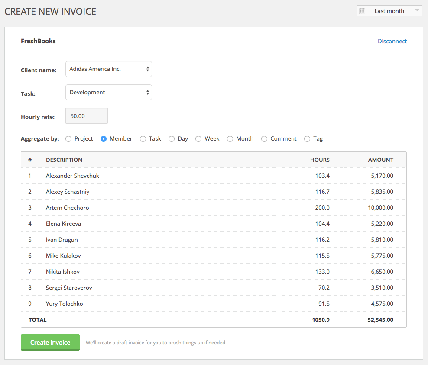Click the Hourly rate input field

87,116
